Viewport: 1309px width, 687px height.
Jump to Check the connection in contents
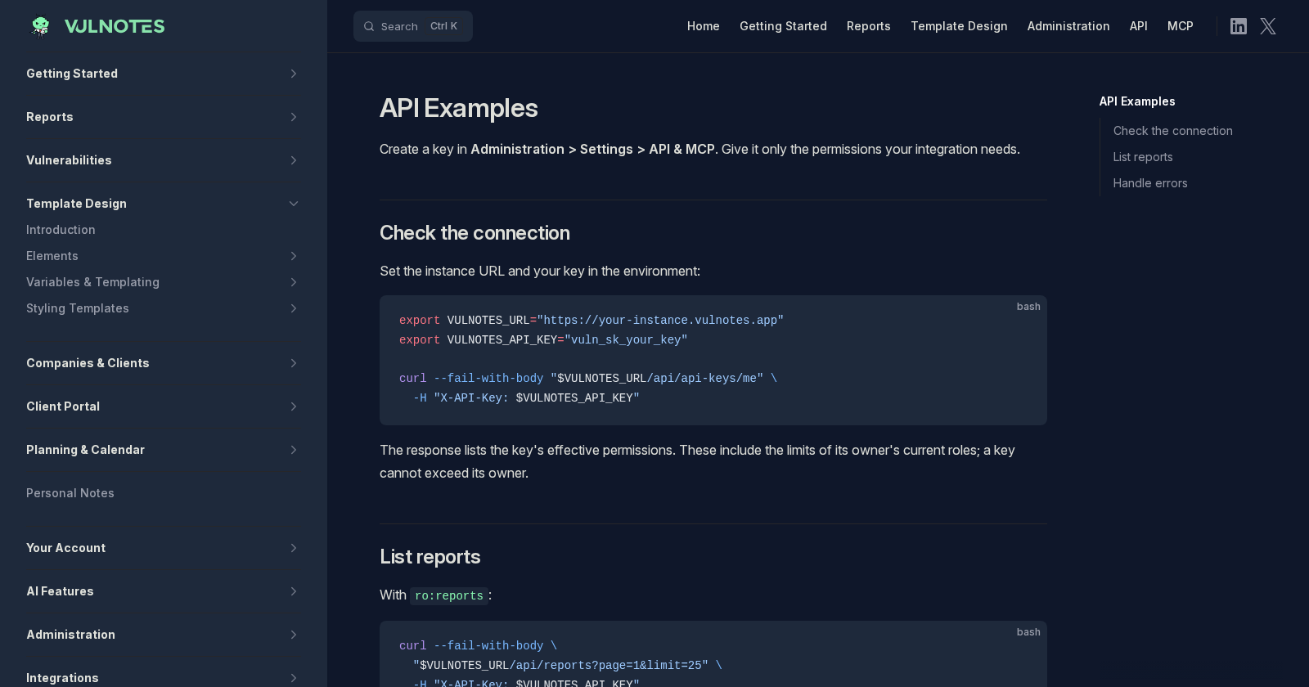[1172, 131]
